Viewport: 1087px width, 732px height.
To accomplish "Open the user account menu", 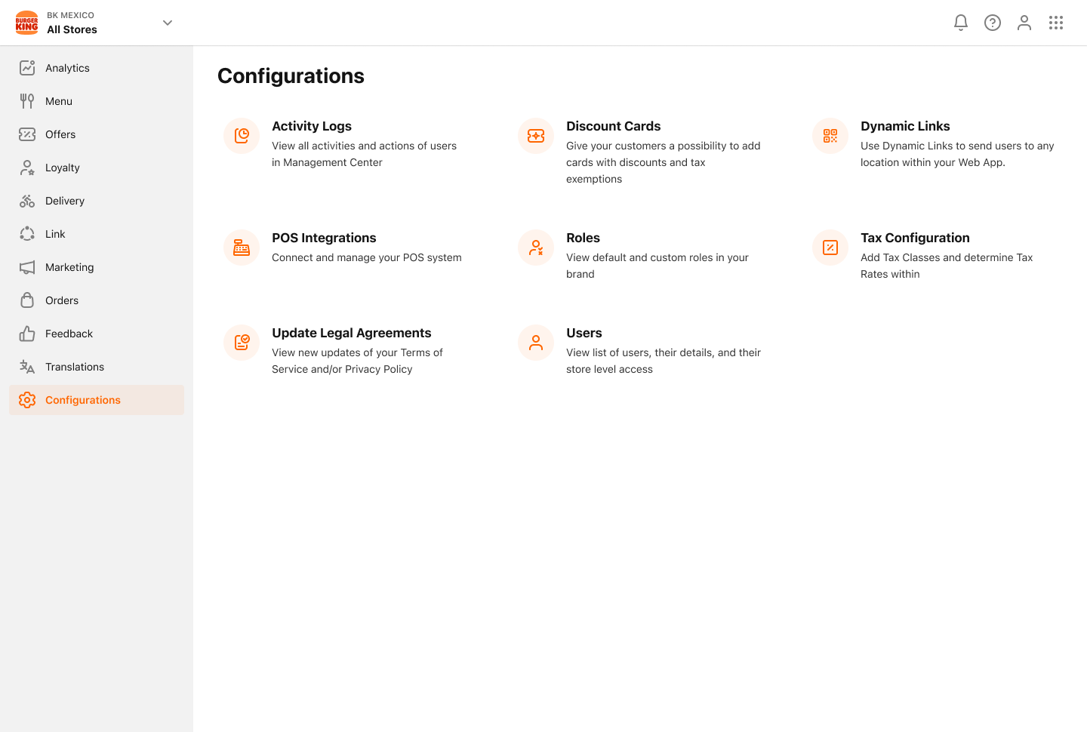I will 1024,23.
